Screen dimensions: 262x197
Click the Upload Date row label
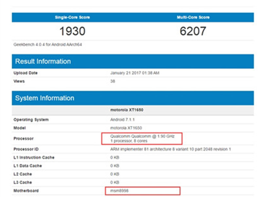pos(26,73)
